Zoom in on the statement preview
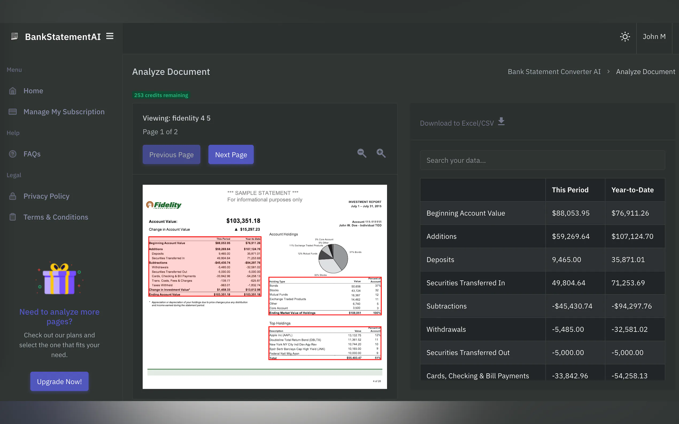Image resolution: width=679 pixels, height=424 pixels. pos(381,153)
